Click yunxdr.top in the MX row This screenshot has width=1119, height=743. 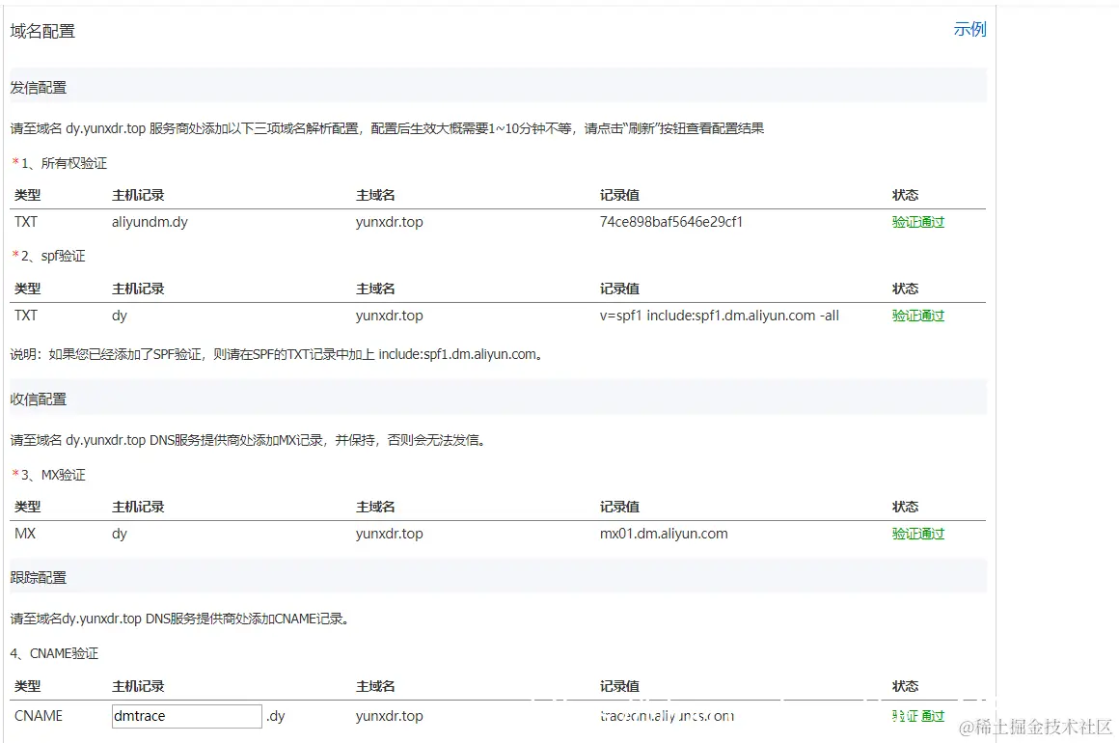tap(389, 534)
